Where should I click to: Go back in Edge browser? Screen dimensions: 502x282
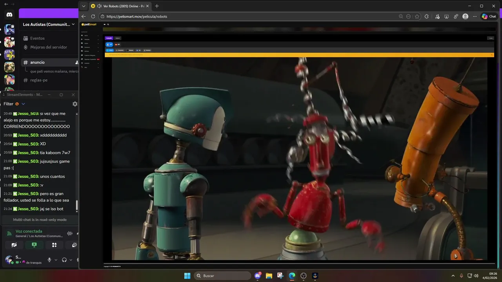coord(84,16)
